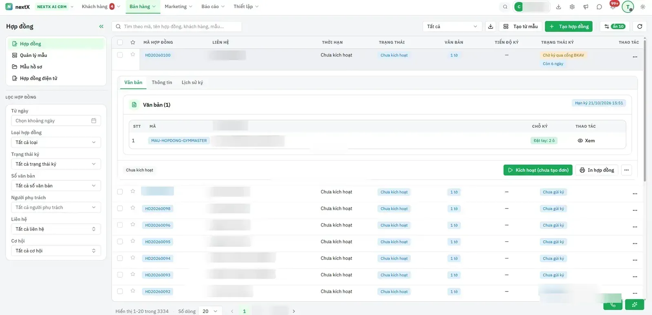Screen dimensions: 652x315
Task: Open the announcements megaphone icon
Action: coord(586,7)
